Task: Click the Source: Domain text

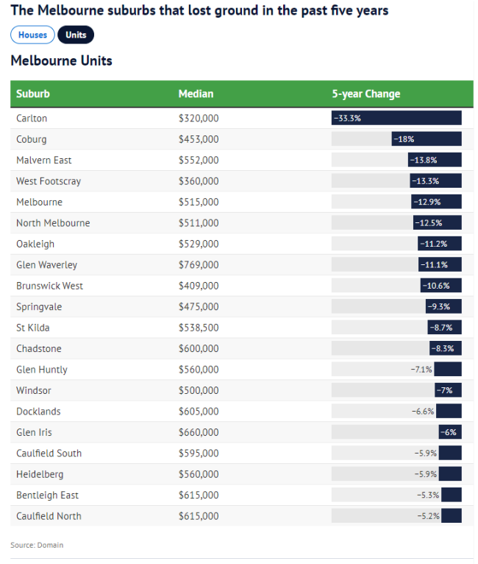Action: click(x=37, y=545)
